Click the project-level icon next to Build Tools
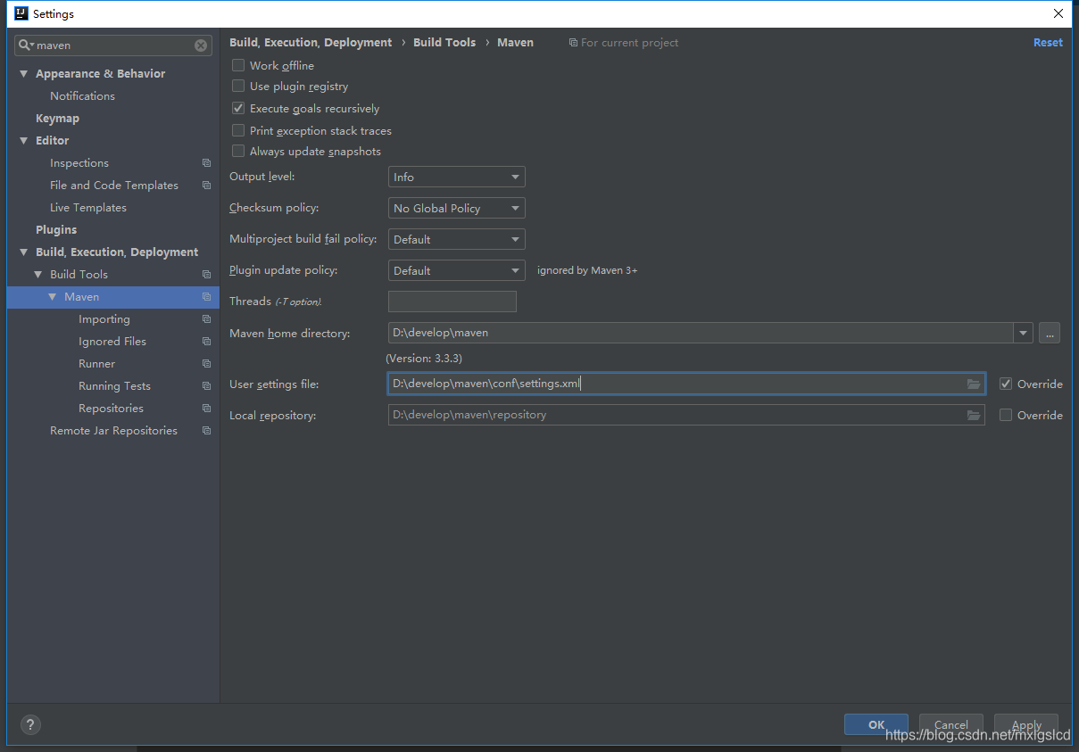The width and height of the screenshot is (1079, 752). point(206,275)
